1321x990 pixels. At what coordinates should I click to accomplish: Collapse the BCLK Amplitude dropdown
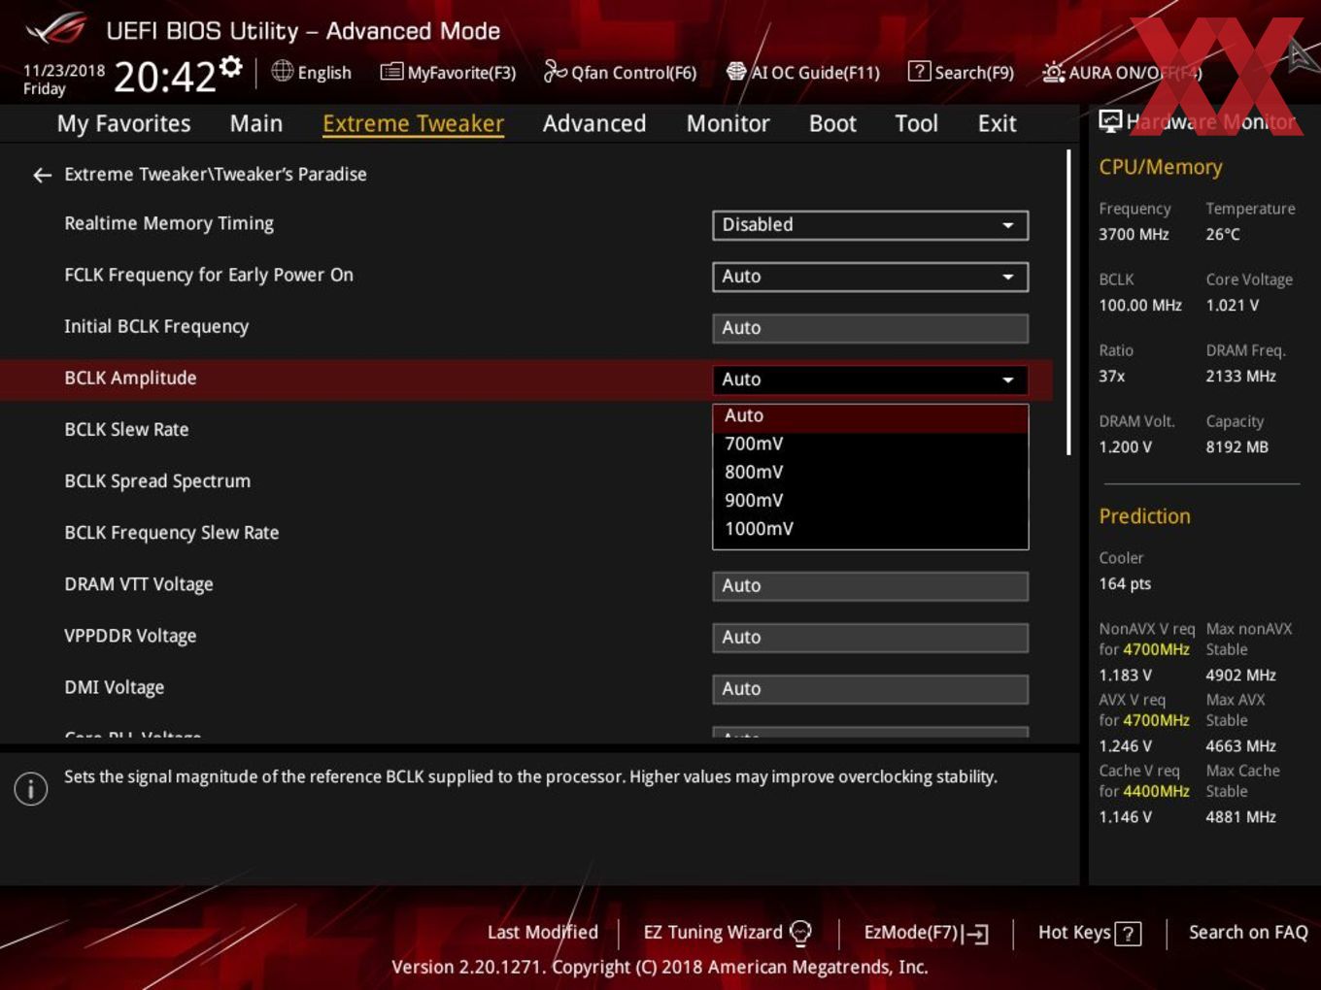click(x=870, y=379)
